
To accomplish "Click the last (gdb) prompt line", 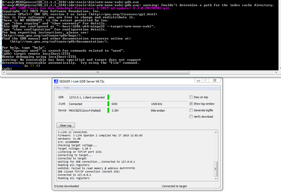I will pyautogui.click(x=7, y=69).
